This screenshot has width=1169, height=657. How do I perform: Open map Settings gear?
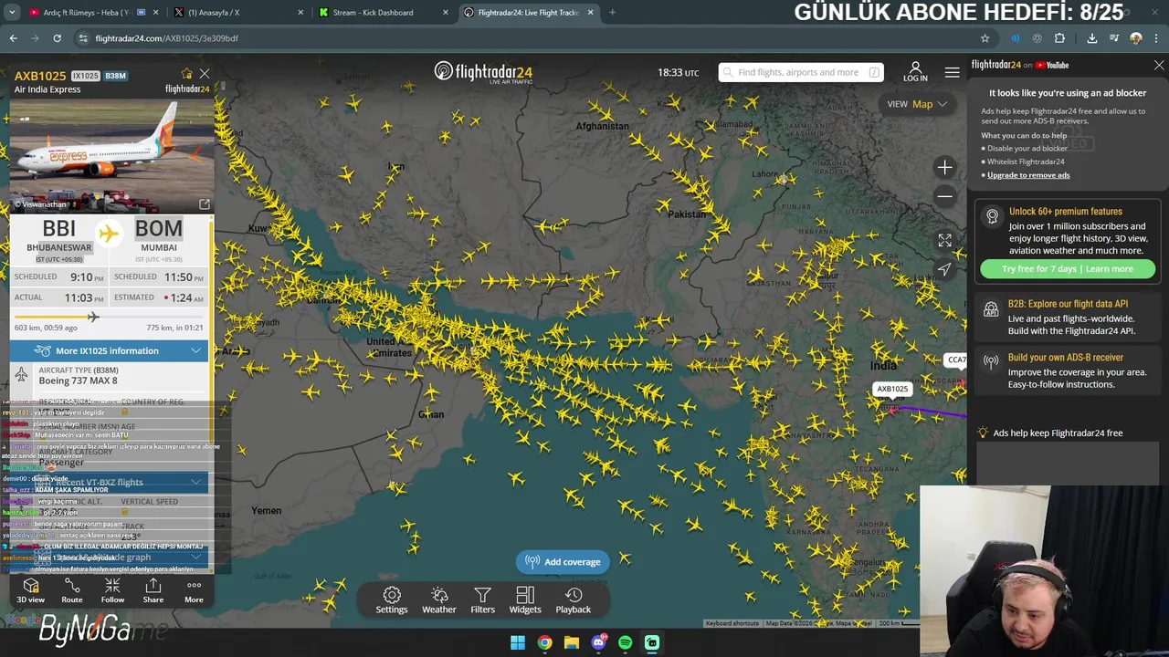(x=392, y=600)
